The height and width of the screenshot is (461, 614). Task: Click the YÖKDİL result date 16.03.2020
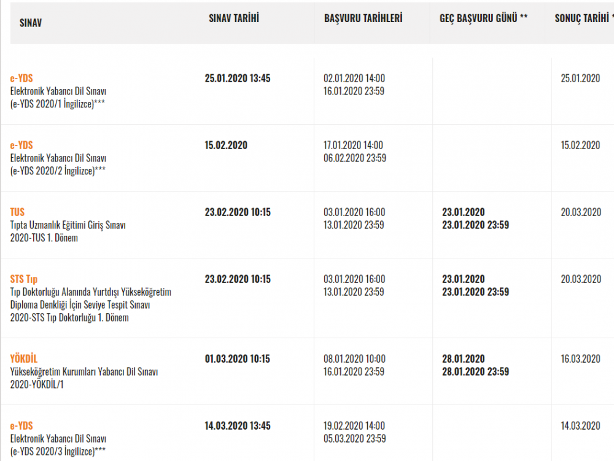tap(580, 358)
